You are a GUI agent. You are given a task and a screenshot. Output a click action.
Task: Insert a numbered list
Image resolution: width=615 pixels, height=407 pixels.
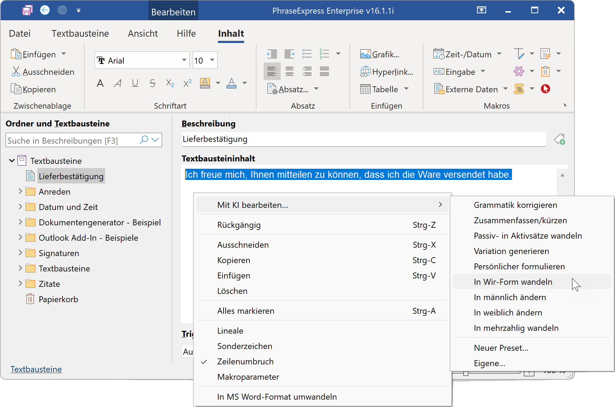click(324, 54)
